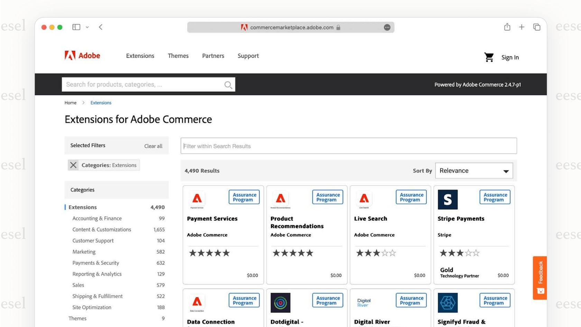Expand the Safari sidebar options chevron
This screenshot has width=581, height=327.
[87, 27]
